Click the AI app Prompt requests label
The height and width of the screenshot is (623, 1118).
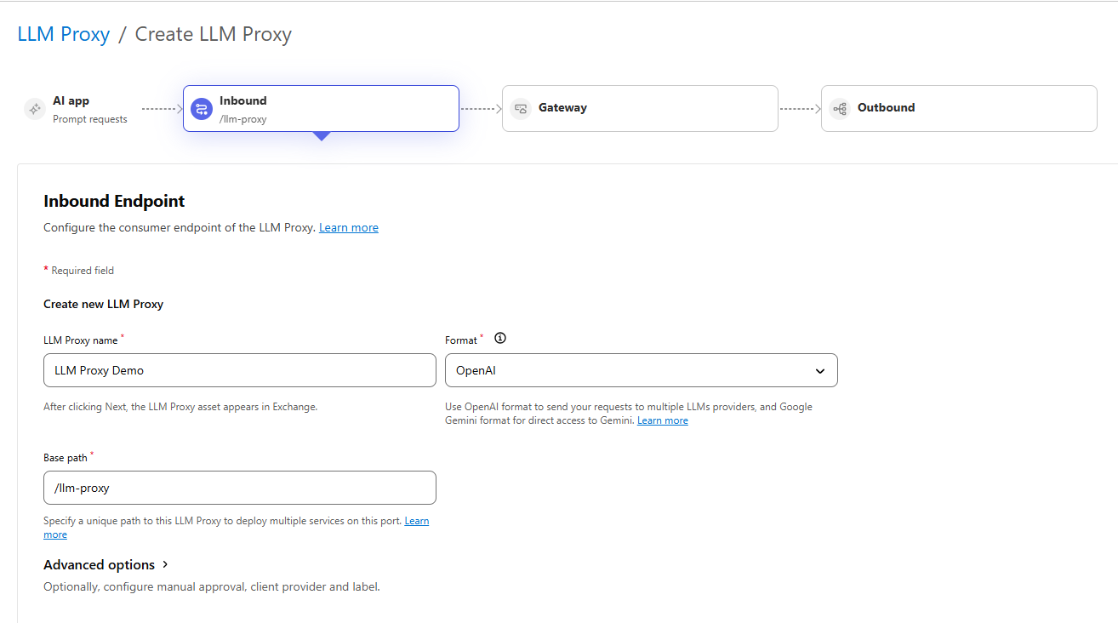pyautogui.click(x=90, y=119)
